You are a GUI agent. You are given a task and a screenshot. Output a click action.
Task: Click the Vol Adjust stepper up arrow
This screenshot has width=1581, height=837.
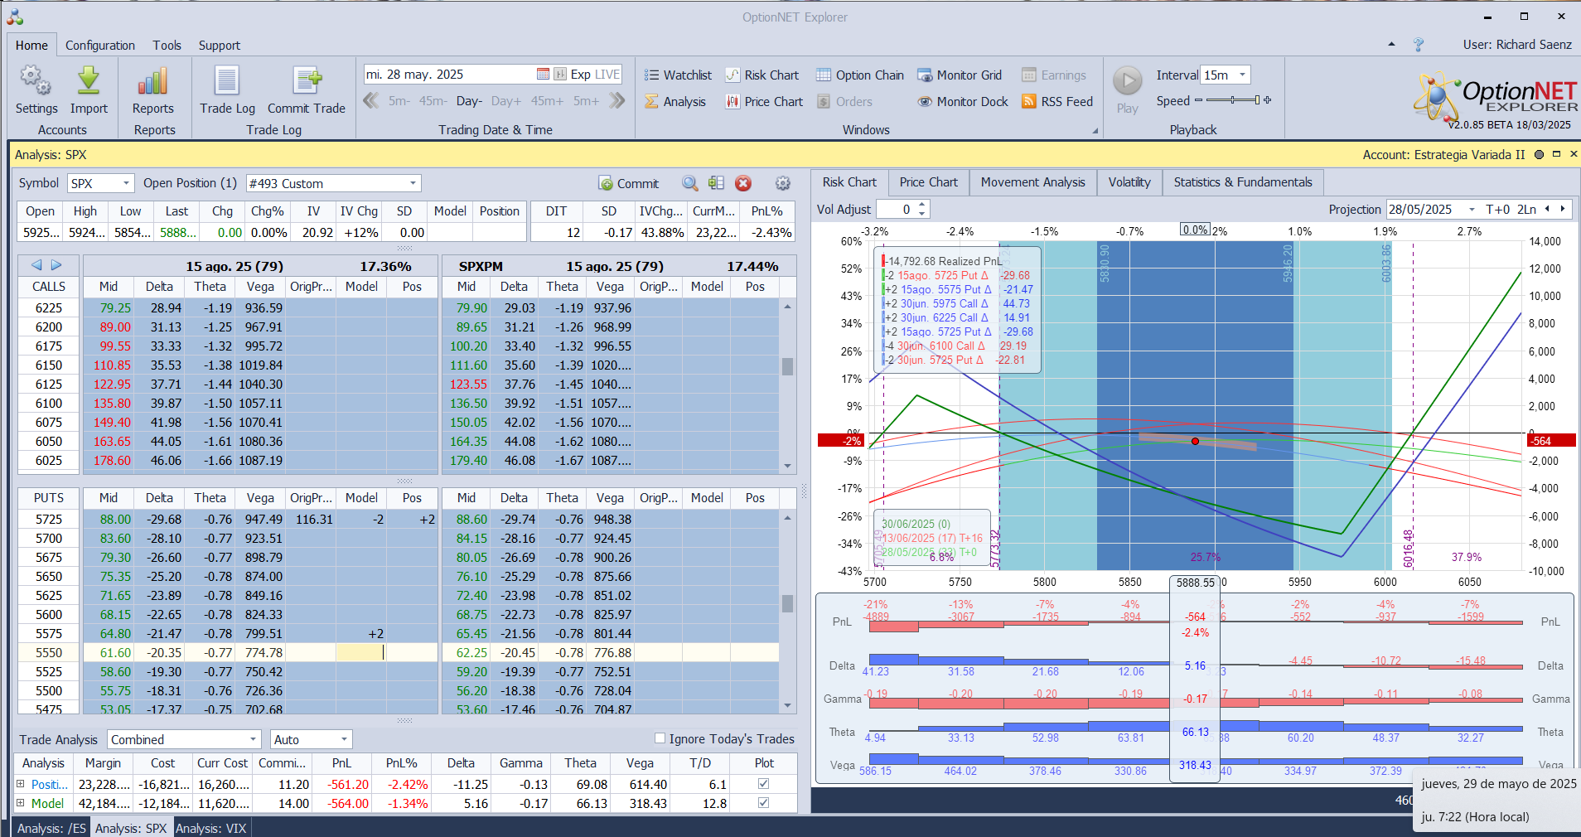pyautogui.click(x=922, y=205)
